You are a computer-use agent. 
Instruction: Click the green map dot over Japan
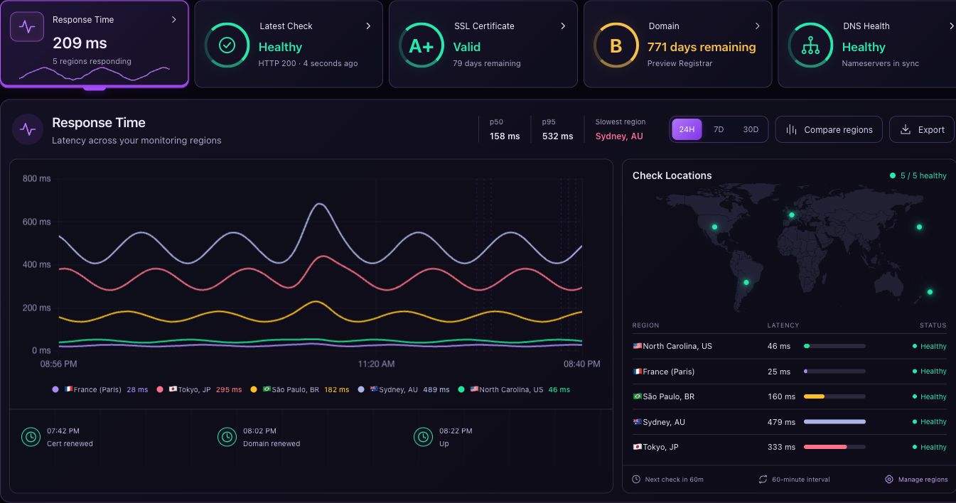tap(919, 227)
